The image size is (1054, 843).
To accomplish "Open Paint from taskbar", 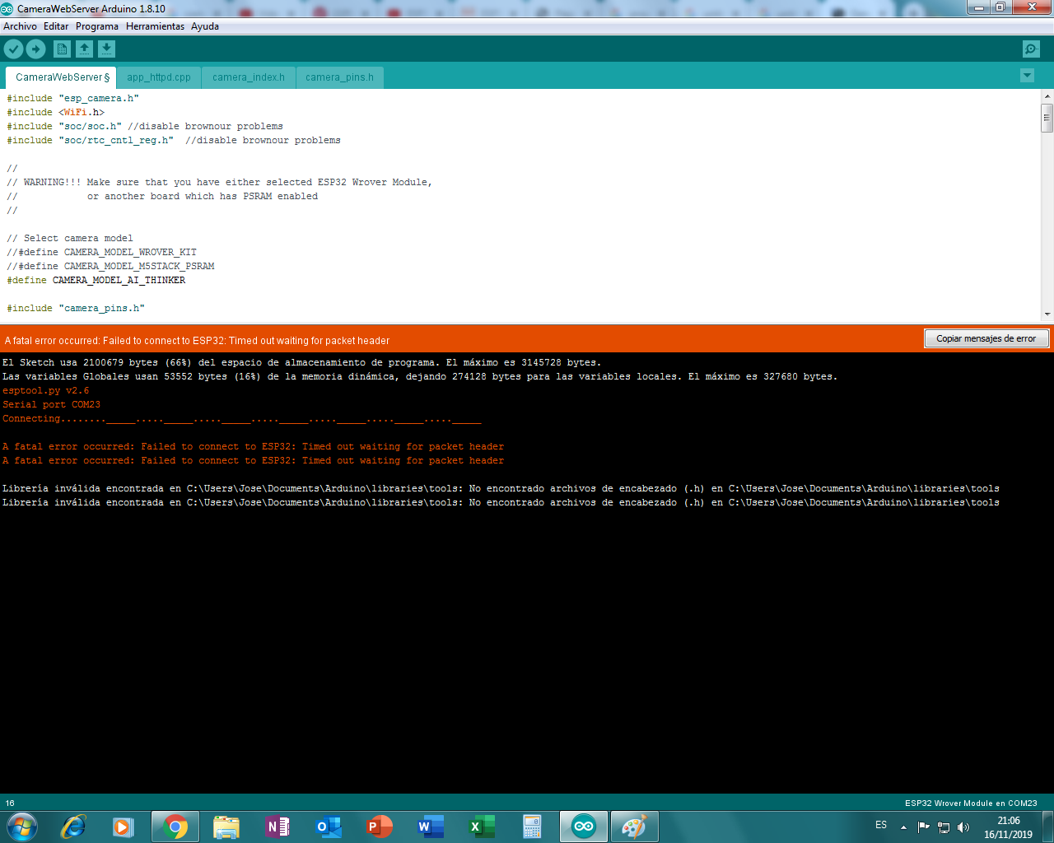I will tap(634, 827).
